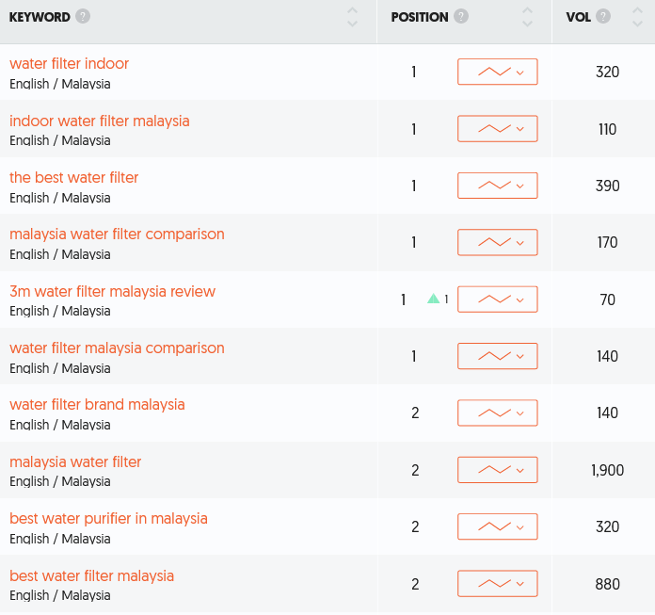655x615 pixels.
Task: Click the VOL column header label
Action: (x=578, y=17)
